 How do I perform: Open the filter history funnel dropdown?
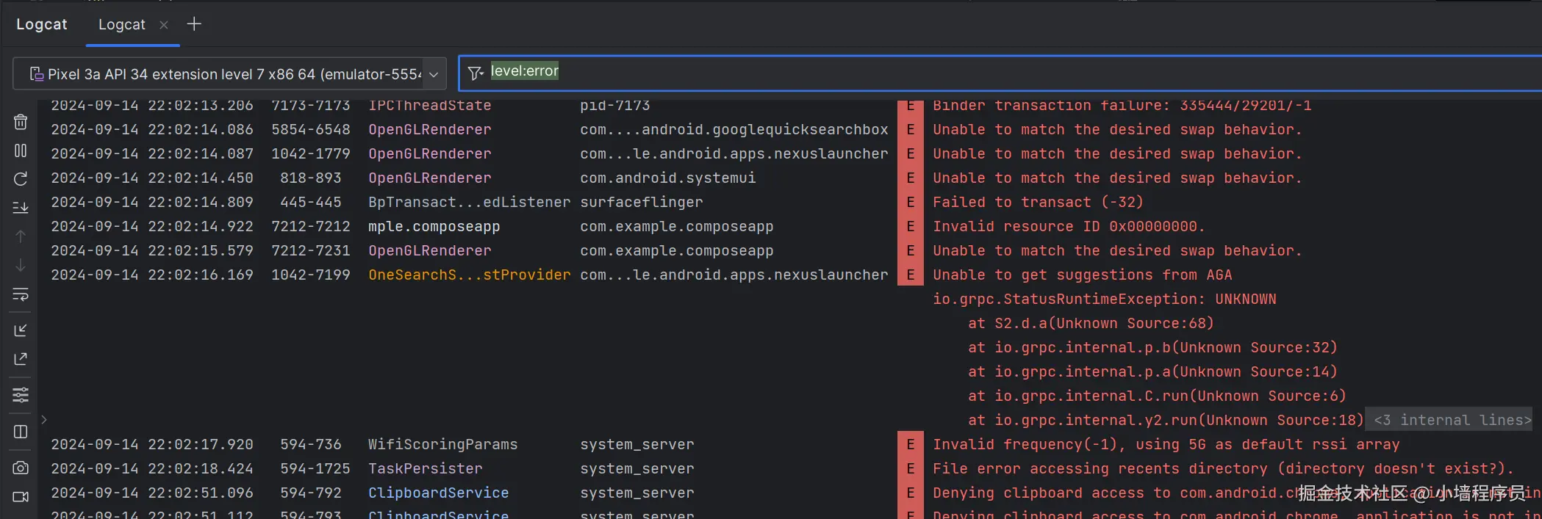[x=476, y=73]
